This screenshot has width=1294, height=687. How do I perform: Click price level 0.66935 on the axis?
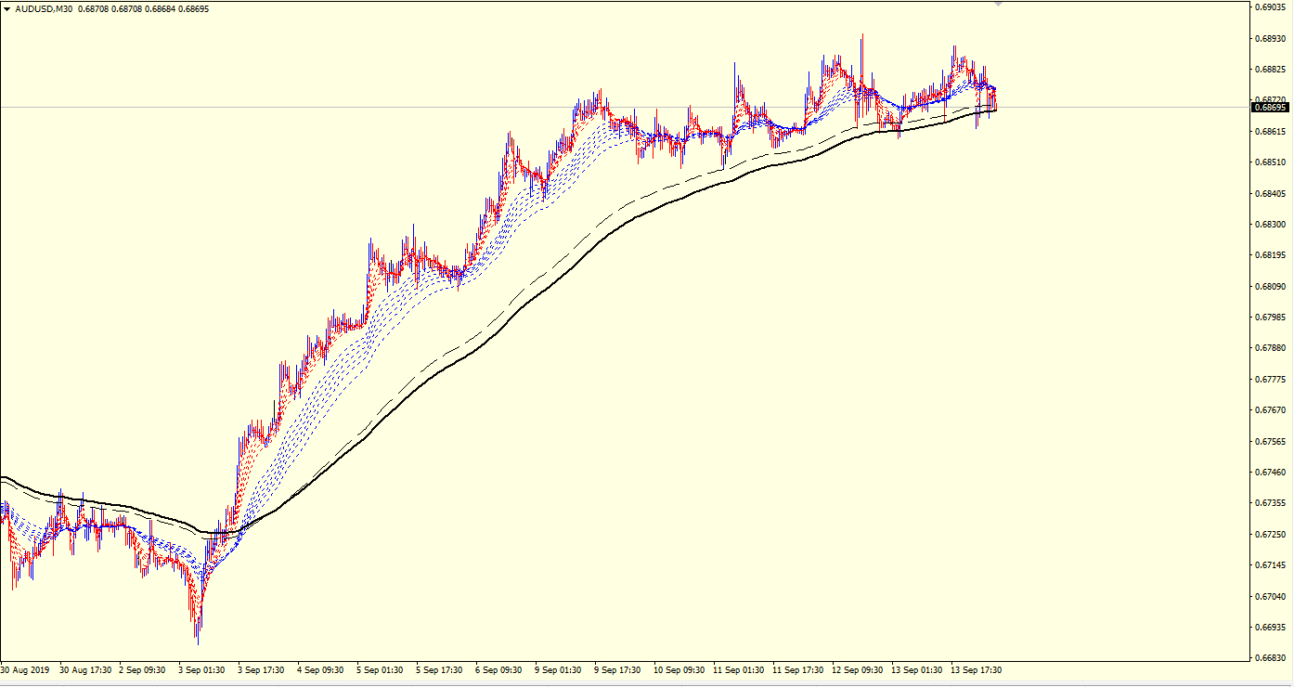pos(1270,628)
